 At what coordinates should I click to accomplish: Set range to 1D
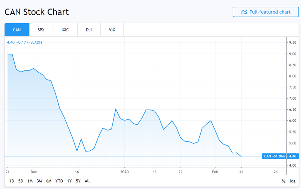12,181
